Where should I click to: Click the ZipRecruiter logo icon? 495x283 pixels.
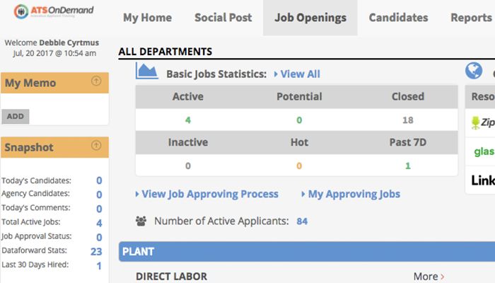click(477, 122)
